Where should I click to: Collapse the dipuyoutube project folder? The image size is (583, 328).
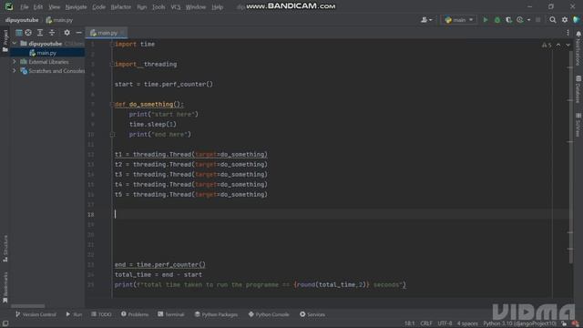15,44
